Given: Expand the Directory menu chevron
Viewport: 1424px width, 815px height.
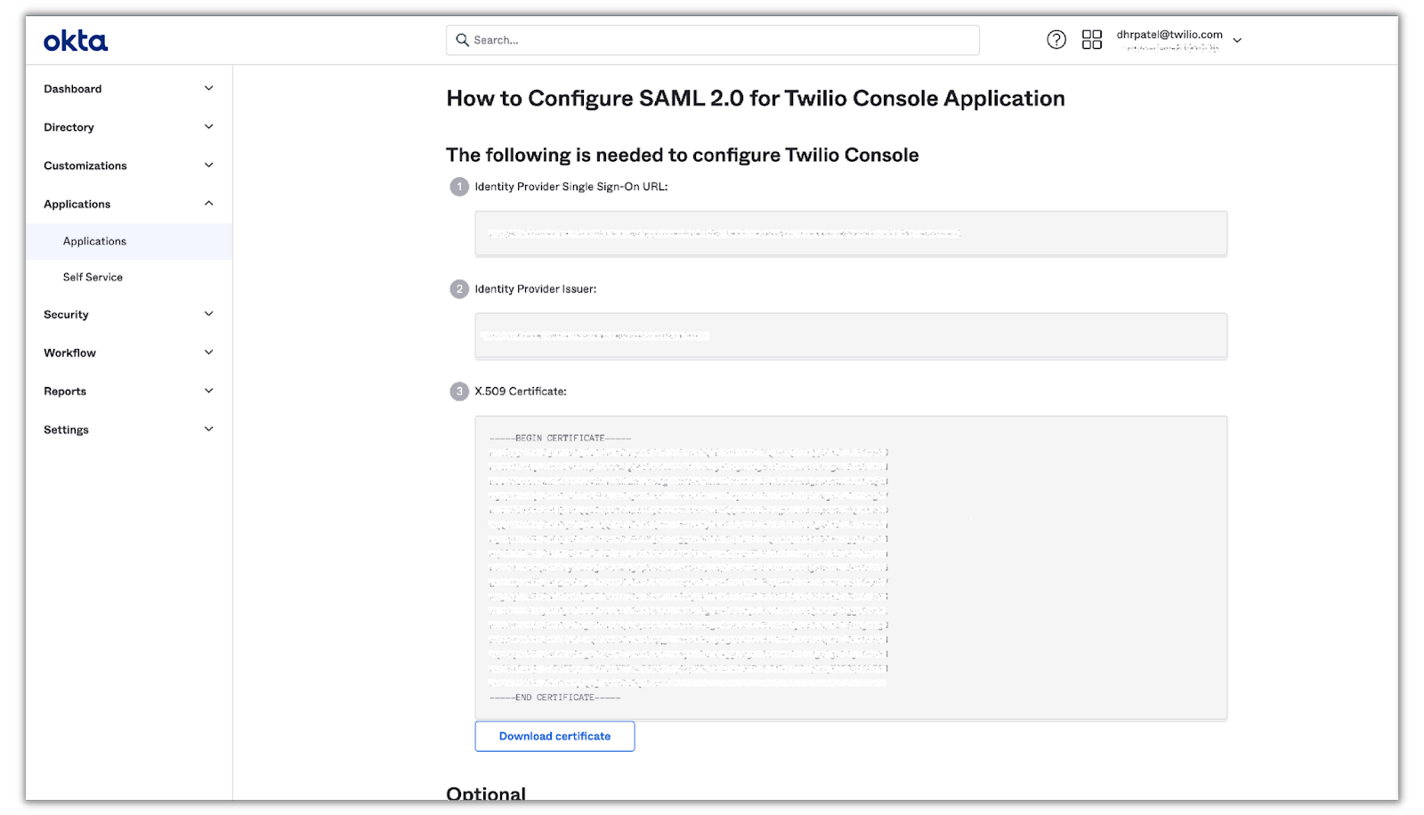Looking at the screenshot, I should pos(209,126).
